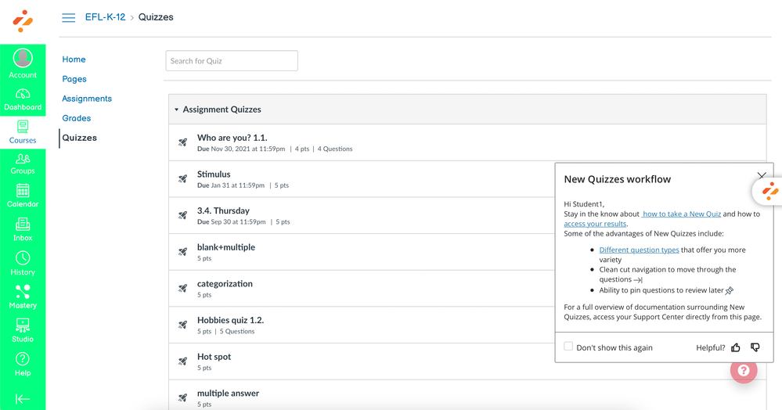Toggle the hamburger course navigation menu
The width and height of the screenshot is (782, 410).
coord(69,17)
